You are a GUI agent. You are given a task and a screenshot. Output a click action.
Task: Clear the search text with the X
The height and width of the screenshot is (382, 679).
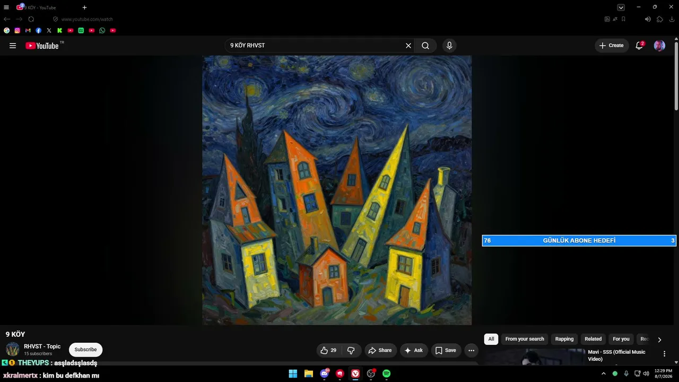coord(408,46)
